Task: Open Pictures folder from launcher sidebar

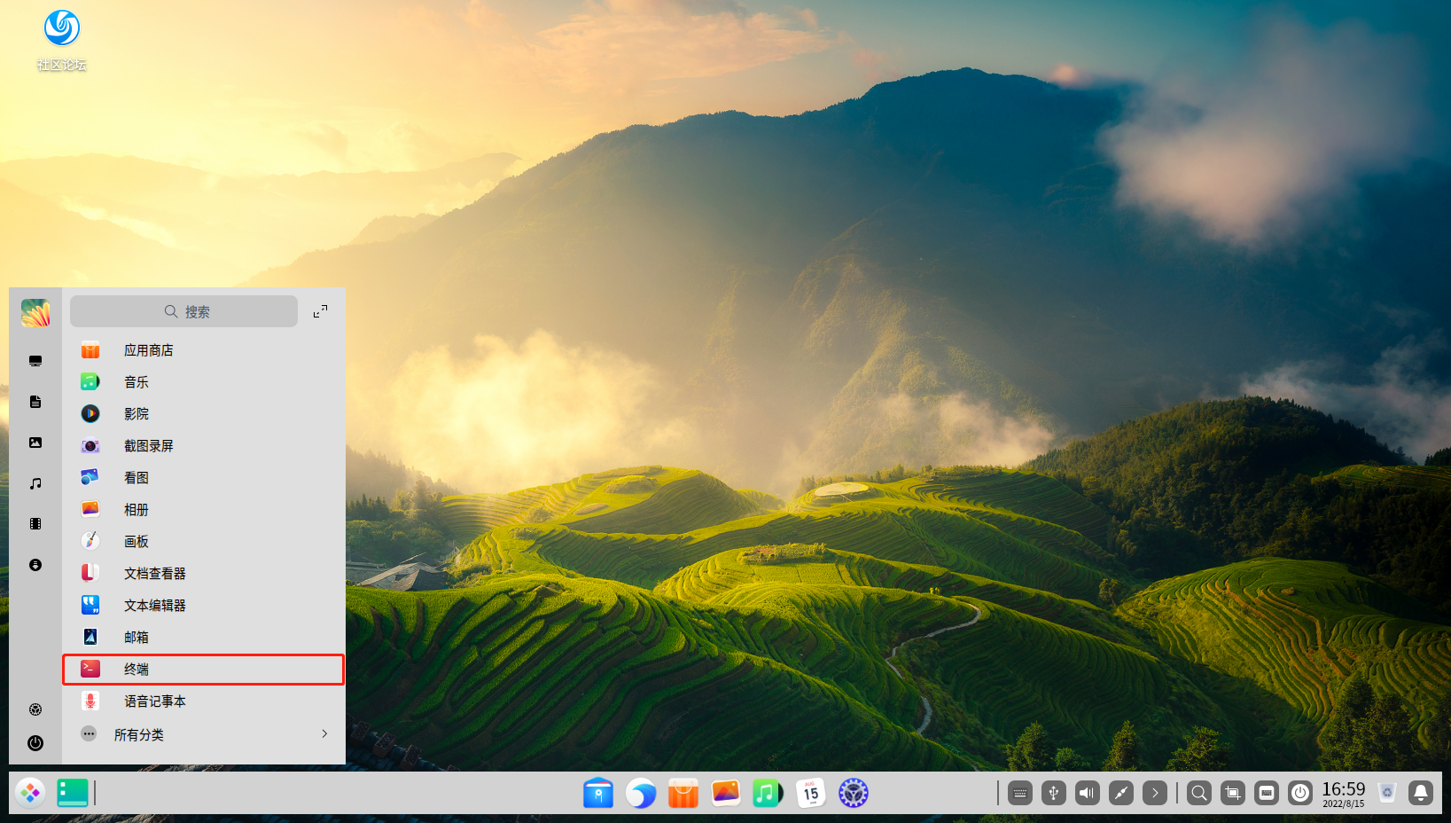Action: coord(35,443)
